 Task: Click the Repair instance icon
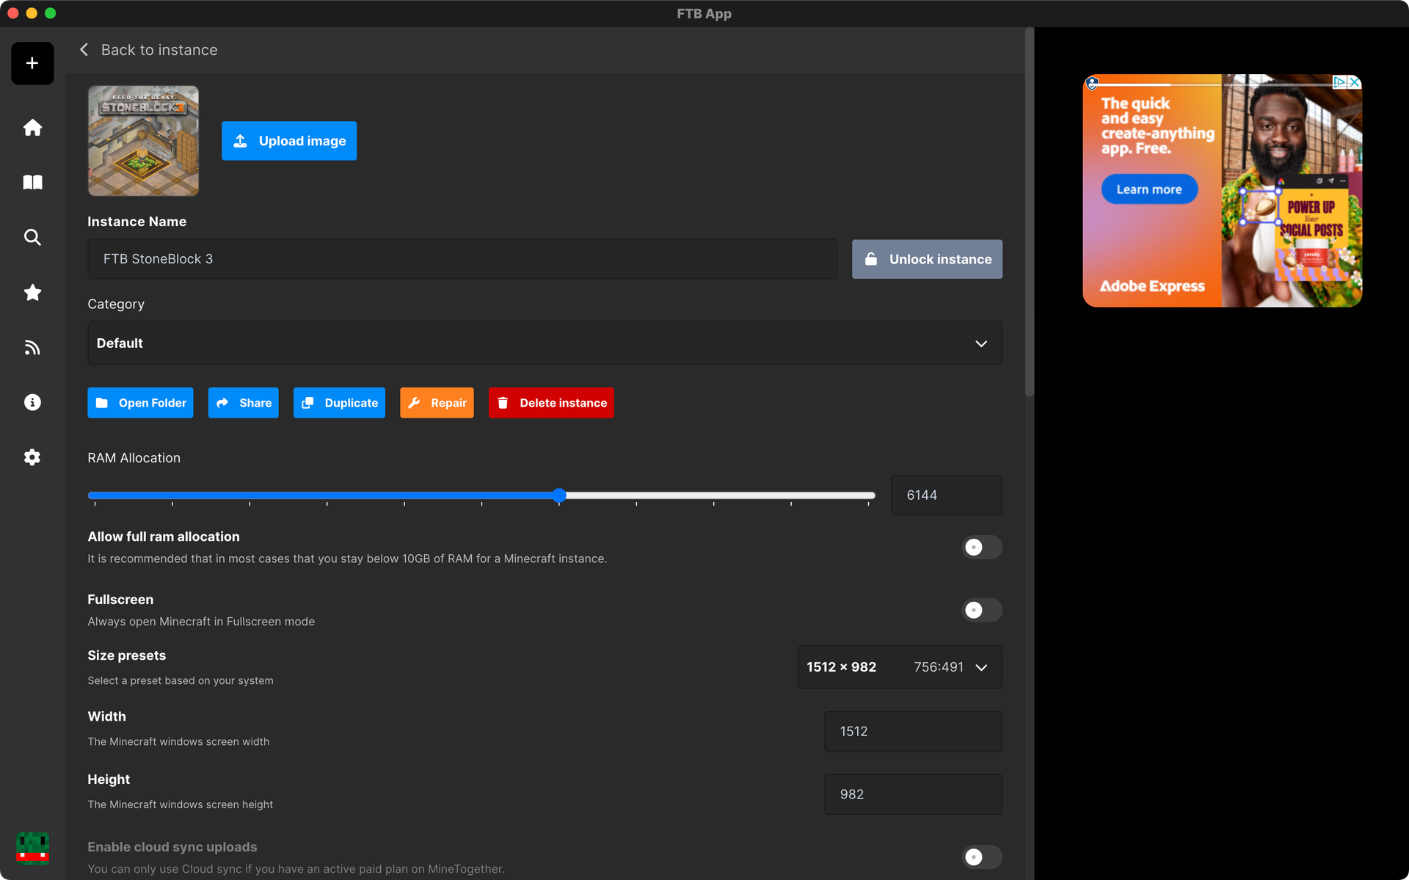[x=414, y=402]
